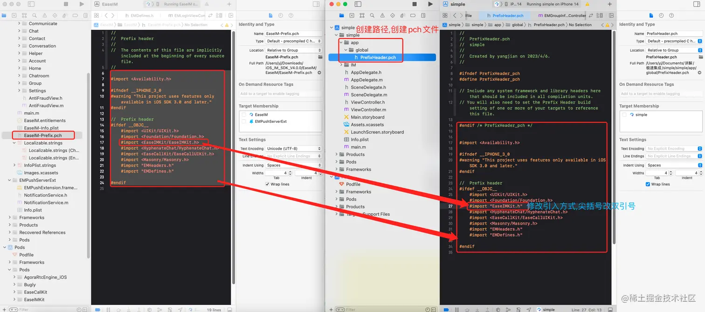Increment Tab width stepper in EaseIM inspector
This screenshot has height=312, width=705.
pos(290,172)
